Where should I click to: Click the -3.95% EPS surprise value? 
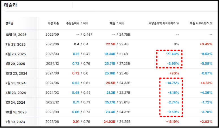pos(173,64)
